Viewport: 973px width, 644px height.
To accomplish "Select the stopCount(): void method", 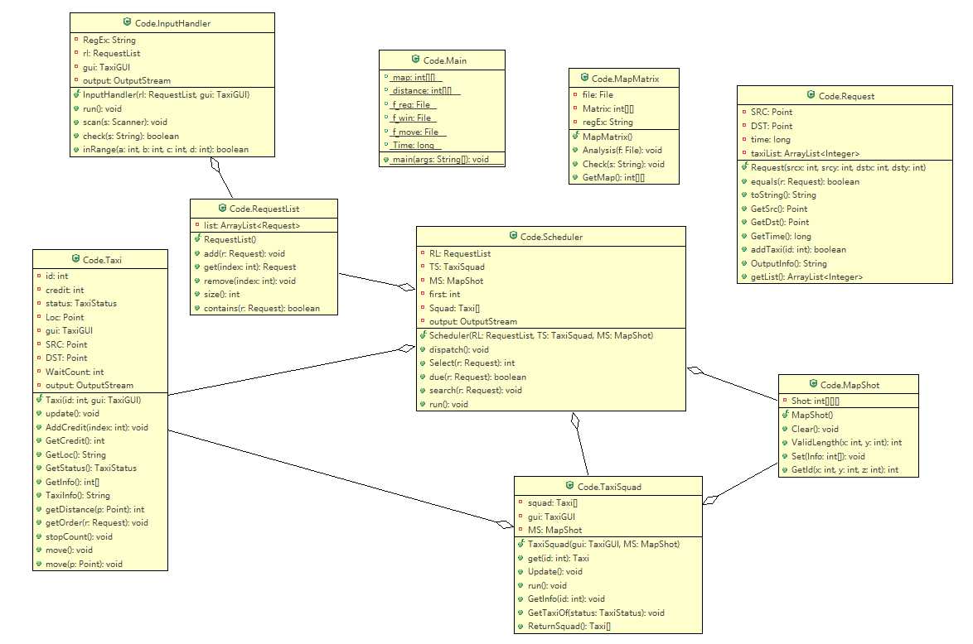I will click(78, 536).
